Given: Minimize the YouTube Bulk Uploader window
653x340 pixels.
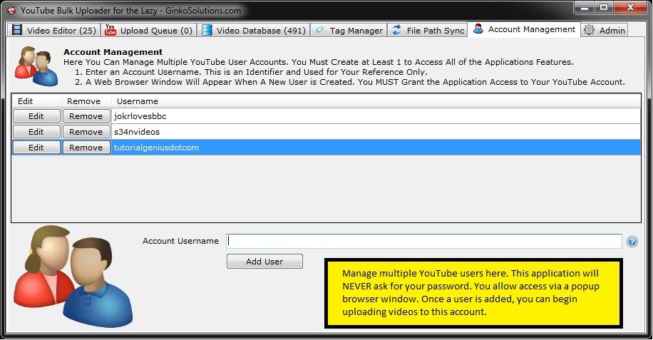Looking at the screenshot, I should (x=584, y=8).
